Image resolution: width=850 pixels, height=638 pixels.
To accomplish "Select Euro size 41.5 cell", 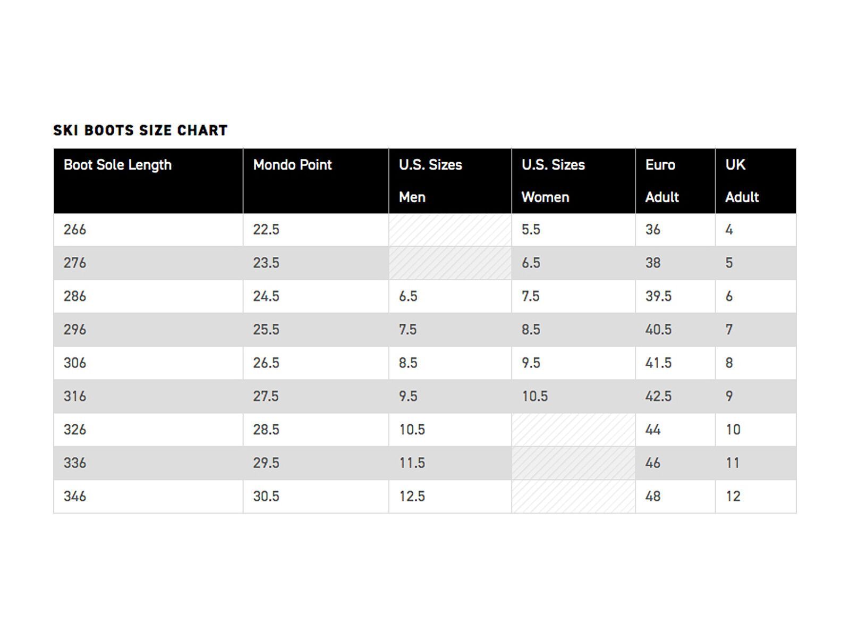I will 658,363.
